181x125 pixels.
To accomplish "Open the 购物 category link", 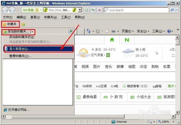I will (155, 66).
